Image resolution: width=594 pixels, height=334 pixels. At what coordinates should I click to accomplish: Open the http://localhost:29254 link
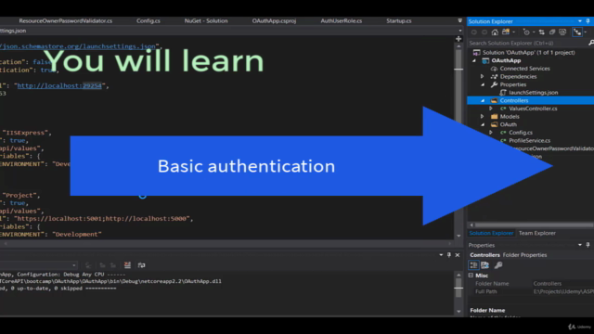pyautogui.click(x=59, y=86)
